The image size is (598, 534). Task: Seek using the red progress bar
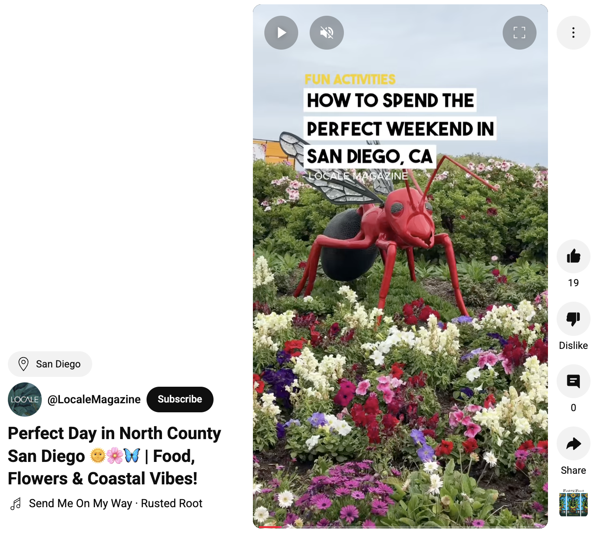point(400,527)
